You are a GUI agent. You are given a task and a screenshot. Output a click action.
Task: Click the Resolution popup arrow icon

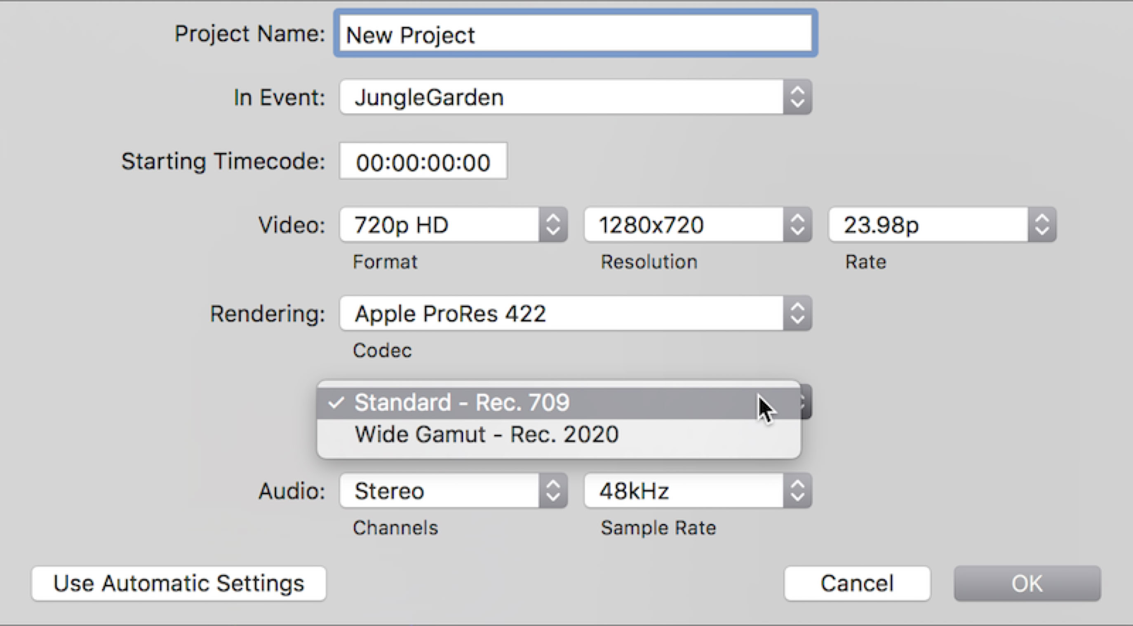(797, 225)
